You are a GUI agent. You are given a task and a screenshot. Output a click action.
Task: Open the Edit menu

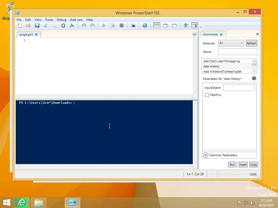pyautogui.click(x=28, y=20)
